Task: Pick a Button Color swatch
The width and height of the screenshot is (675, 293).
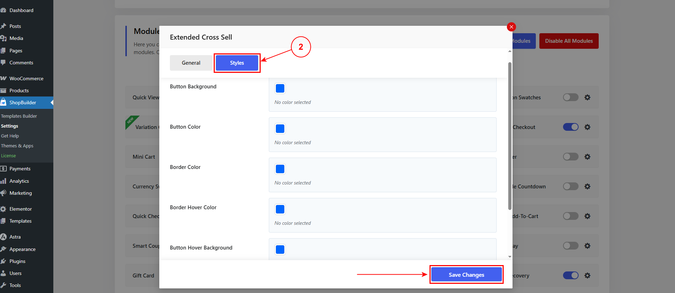Action: [x=280, y=129]
